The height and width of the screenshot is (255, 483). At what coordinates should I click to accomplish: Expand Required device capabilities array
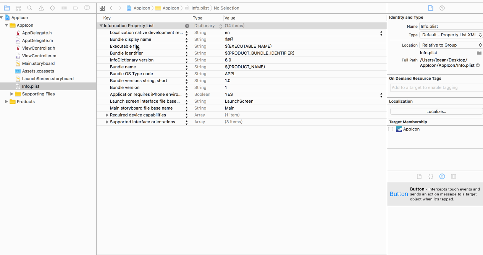107,115
